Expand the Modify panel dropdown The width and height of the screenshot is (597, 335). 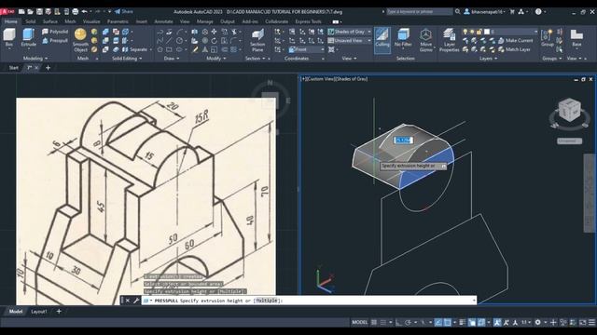coord(215,59)
